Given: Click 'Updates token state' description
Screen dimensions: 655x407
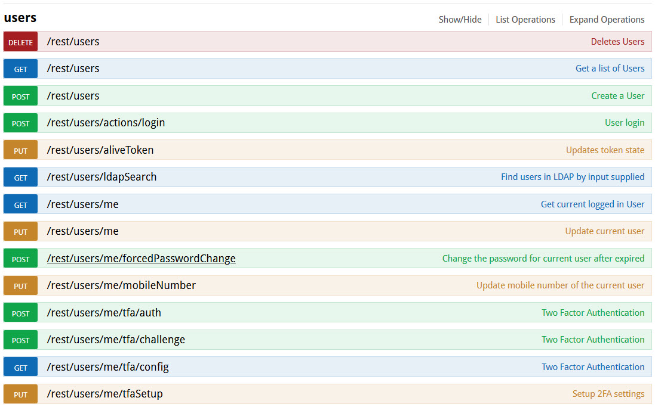Looking at the screenshot, I should coord(605,150).
